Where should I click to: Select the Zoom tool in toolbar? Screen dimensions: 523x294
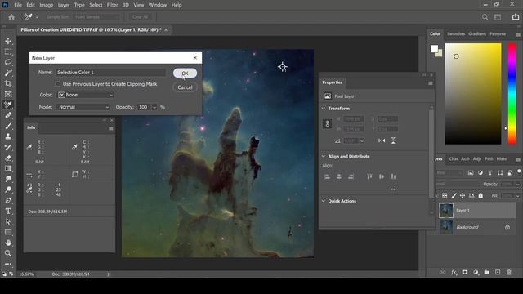[x=8, y=253]
